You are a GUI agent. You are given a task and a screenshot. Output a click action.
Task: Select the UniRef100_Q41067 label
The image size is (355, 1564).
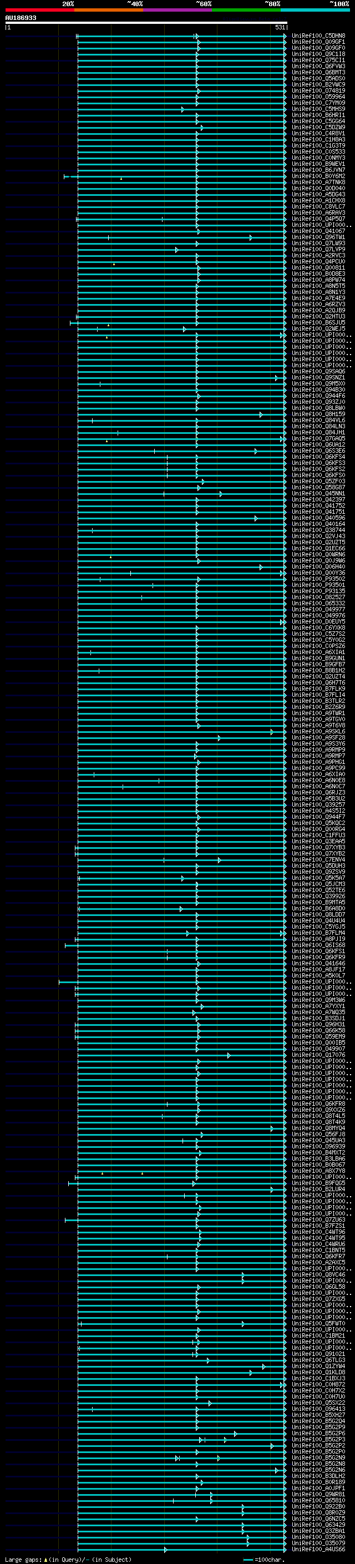tap(318, 231)
